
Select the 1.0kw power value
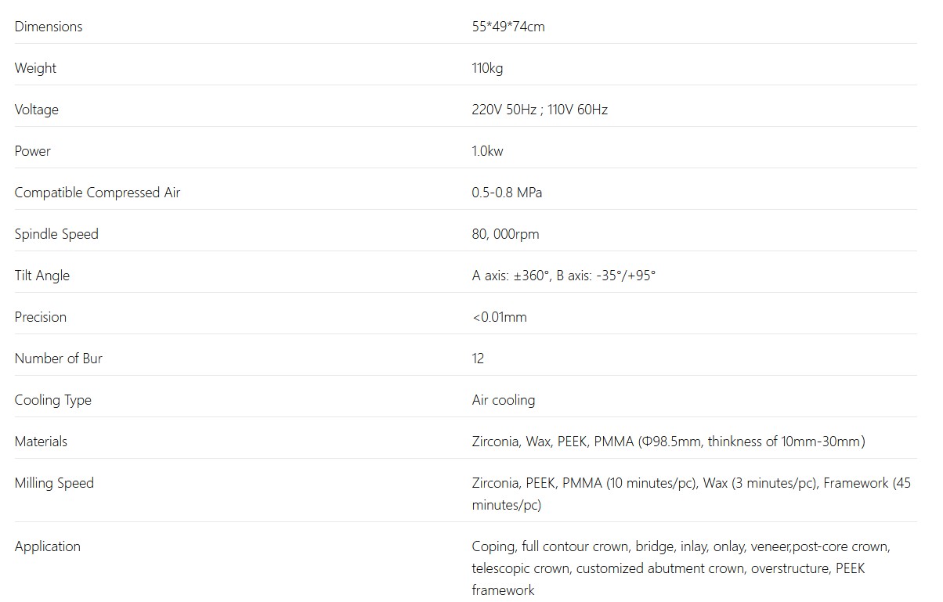coord(487,151)
